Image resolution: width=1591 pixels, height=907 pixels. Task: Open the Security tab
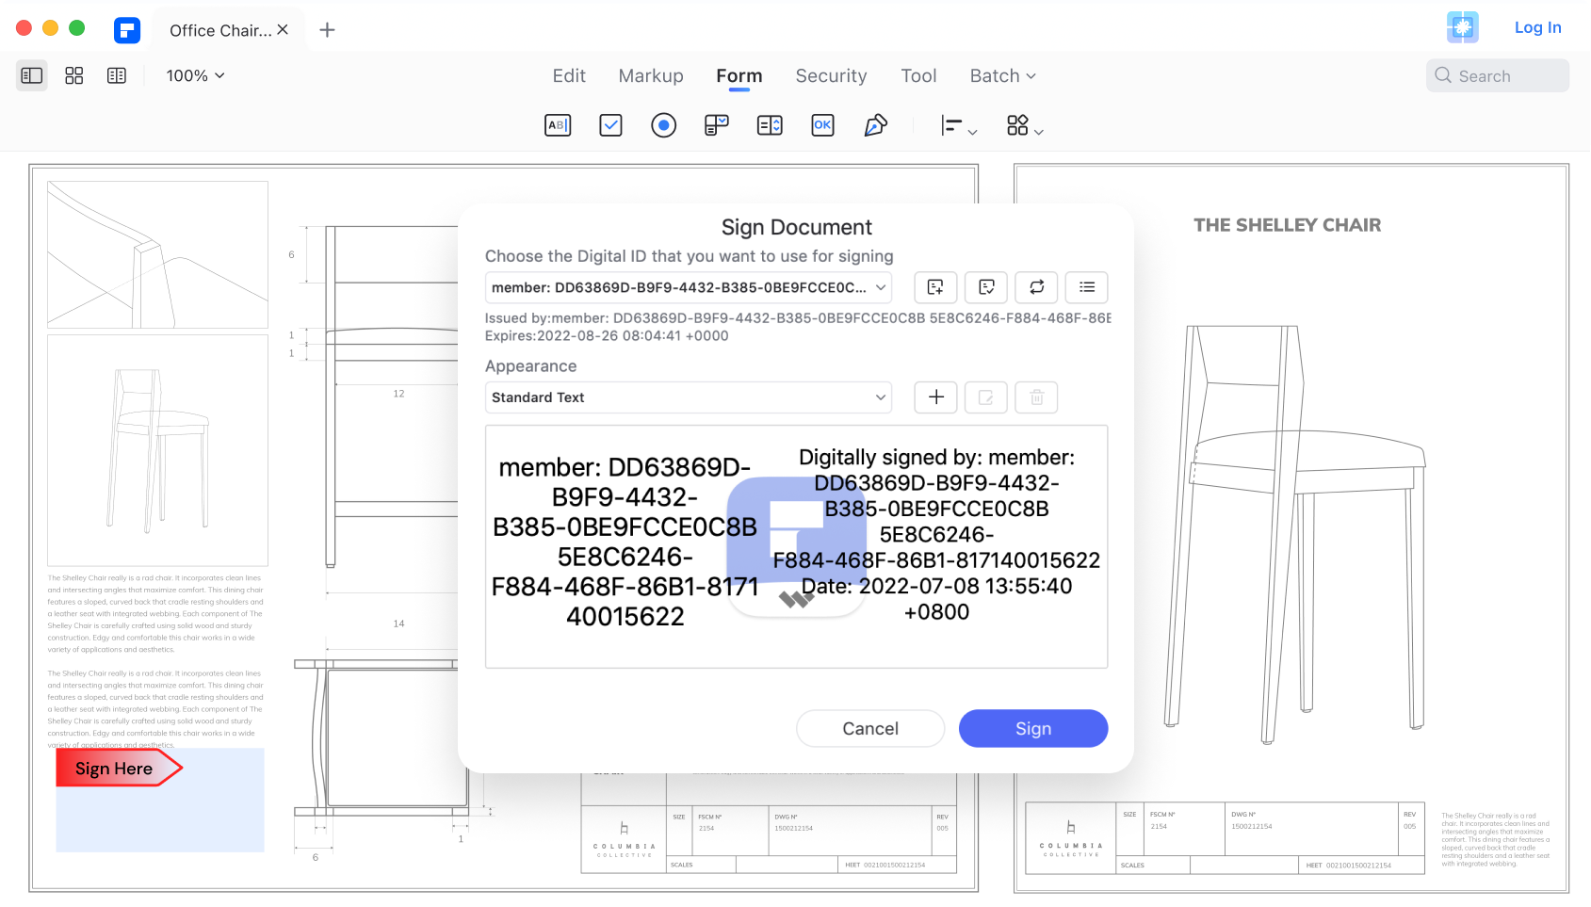coord(831,75)
